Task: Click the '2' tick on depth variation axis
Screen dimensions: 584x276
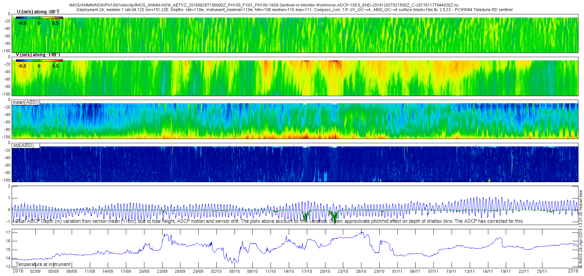Action: click(x=9, y=186)
